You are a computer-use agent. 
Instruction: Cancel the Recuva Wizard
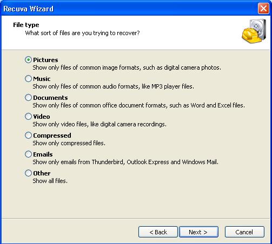tap(244, 232)
